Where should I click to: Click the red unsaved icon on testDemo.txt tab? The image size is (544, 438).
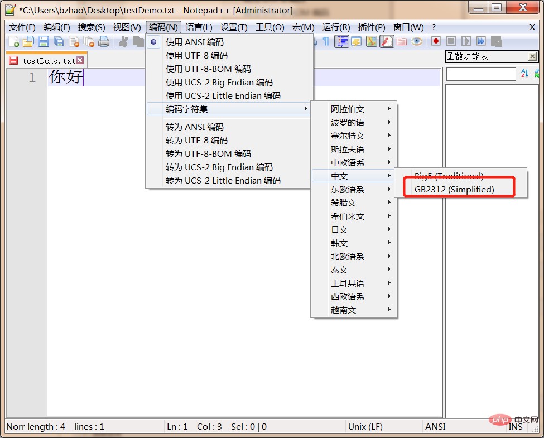point(13,60)
